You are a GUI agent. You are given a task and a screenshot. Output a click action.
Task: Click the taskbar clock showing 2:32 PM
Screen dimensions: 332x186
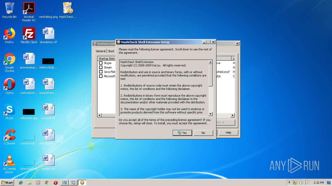319,183
